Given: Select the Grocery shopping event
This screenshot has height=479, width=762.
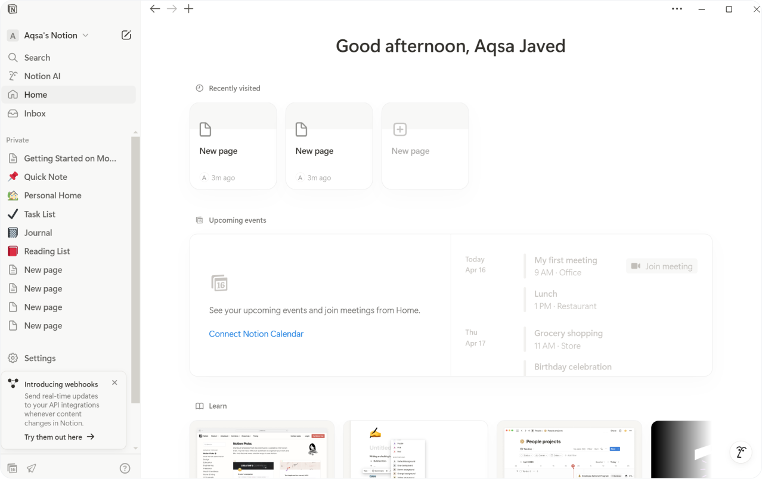Looking at the screenshot, I should (x=568, y=340).
